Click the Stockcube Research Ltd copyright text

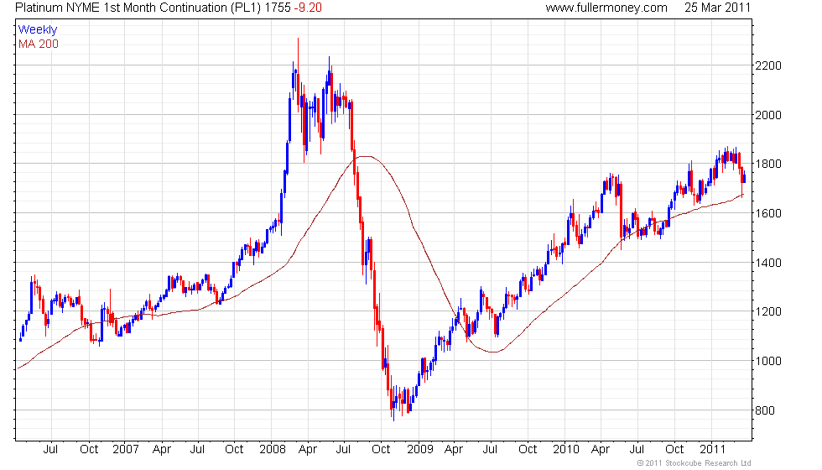point(695,463)
